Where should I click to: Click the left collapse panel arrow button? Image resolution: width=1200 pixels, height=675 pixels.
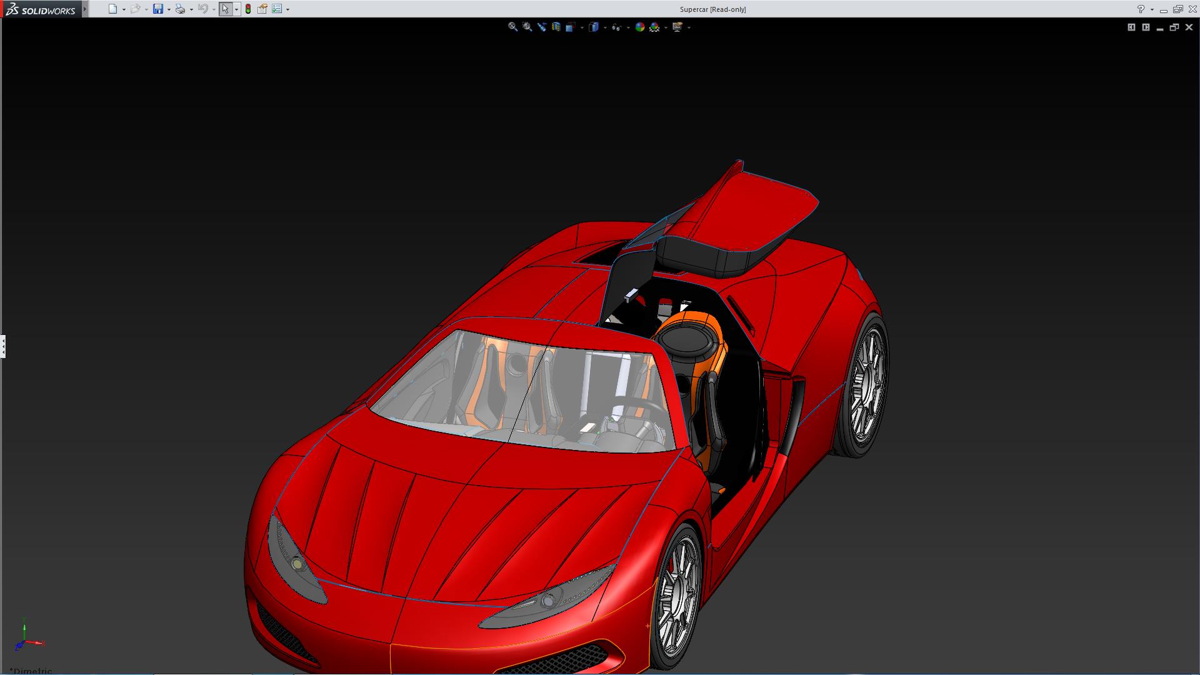[1131, 27]
